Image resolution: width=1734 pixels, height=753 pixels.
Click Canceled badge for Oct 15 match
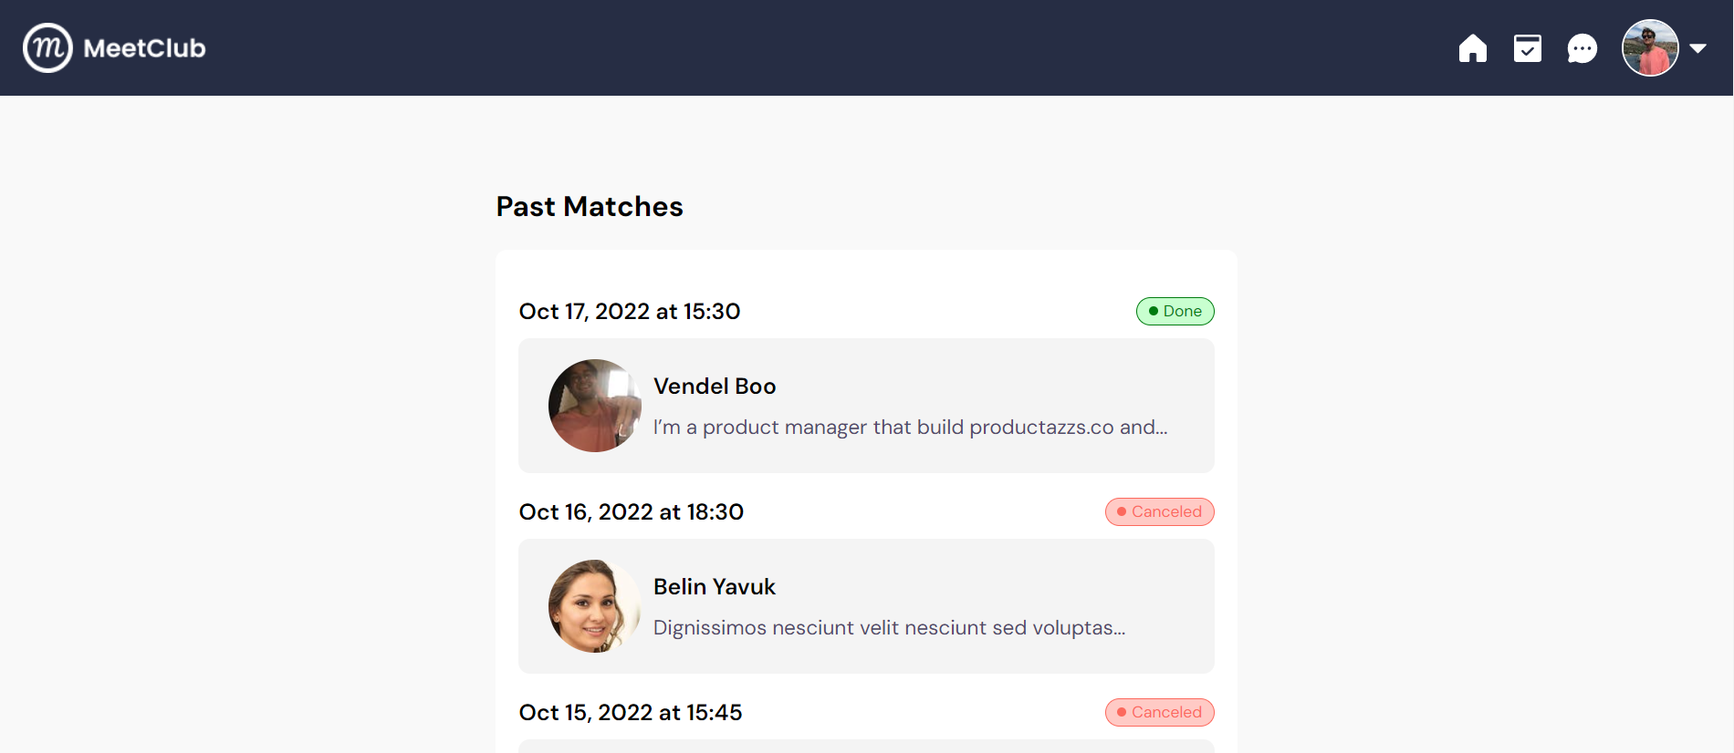1159,712
